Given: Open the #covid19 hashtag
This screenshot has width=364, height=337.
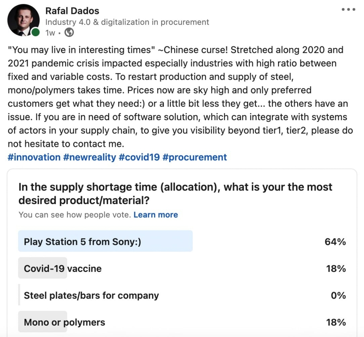Looking at the screenshot, I should [x=139, y=157].
